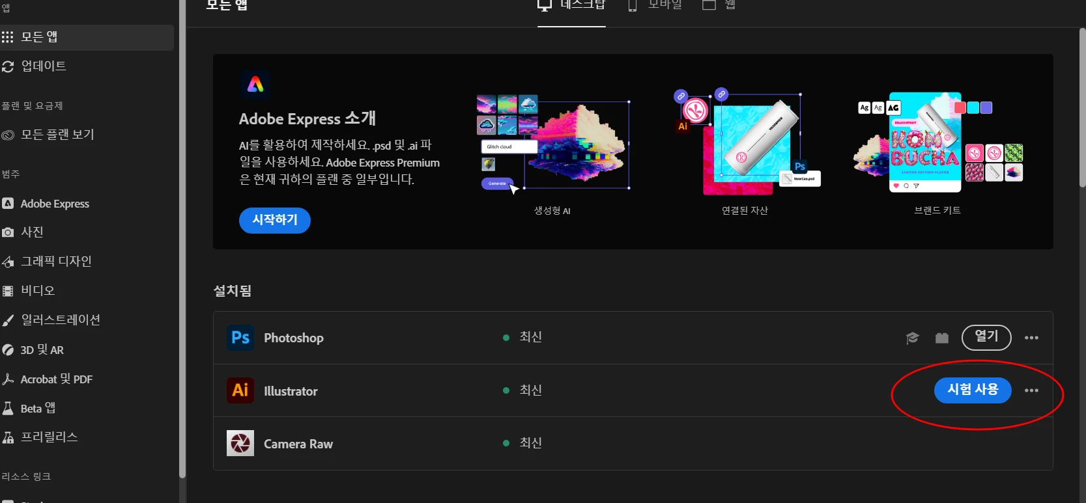Open the 연결된 자산 banner image
This screenshot has height=503, width=1086.
tap(746, 143)
